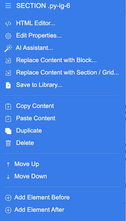Click the SECTION .py-lg-6 header label
The width and height of the screenshot is (126, 221).
coord(43,6)
